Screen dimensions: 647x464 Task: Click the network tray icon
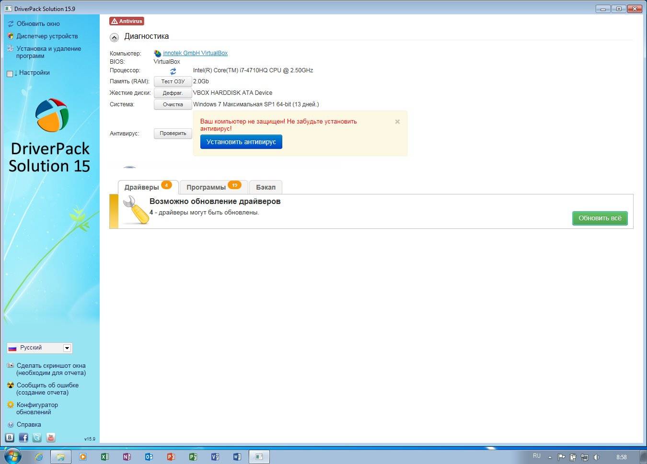tap(585, 457)
